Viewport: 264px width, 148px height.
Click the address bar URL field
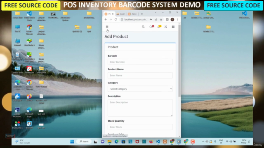pyautogui.click(x=136, y=19)
